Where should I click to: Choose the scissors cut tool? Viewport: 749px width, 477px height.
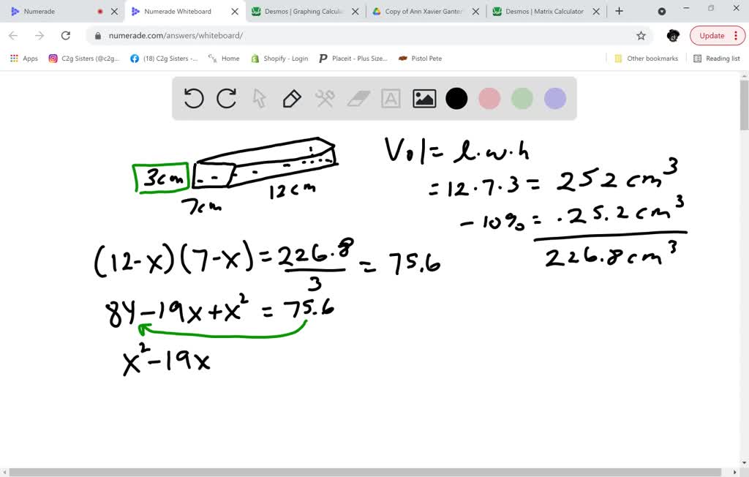tap(325, 98)
